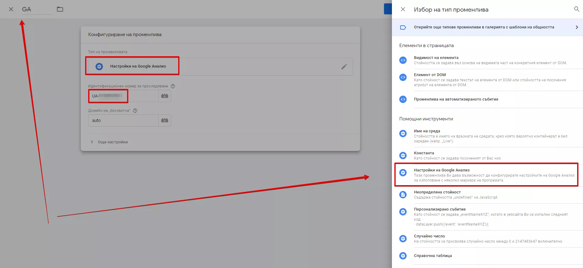
Task: Click the Константа gear icon
Action: pyautogui.click(x=403, y=156)
